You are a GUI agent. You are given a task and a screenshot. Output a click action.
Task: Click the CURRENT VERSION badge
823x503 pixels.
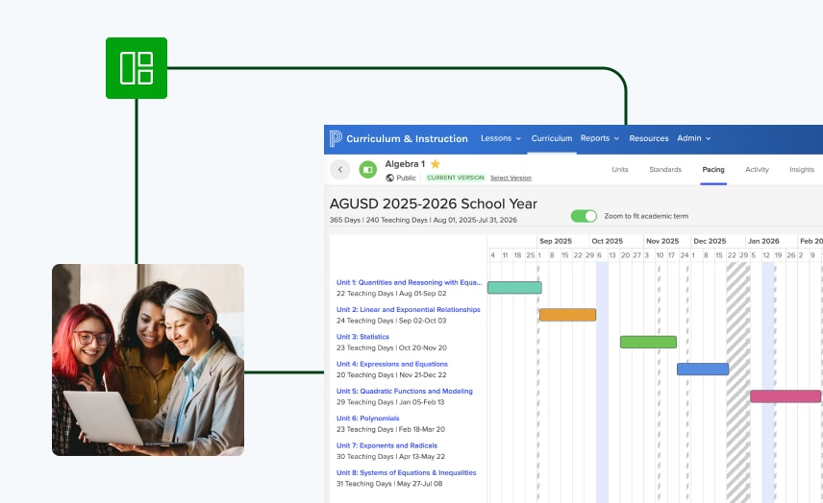tap(456, 178)
